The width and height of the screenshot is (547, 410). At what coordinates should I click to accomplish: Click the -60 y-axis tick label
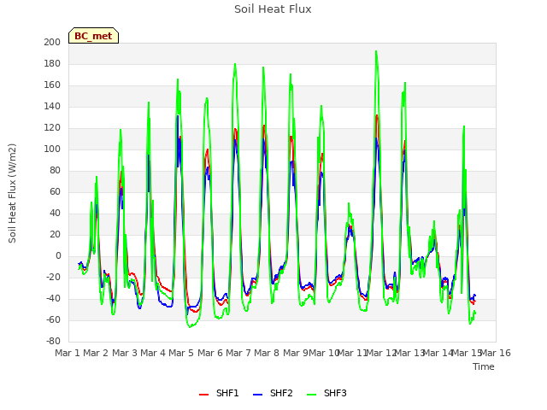(53, 320)
